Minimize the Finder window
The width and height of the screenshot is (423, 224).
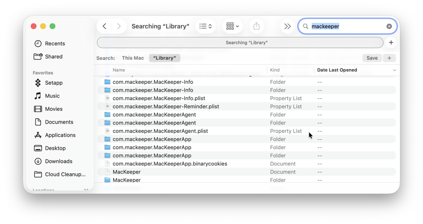(x=43, y=26)
